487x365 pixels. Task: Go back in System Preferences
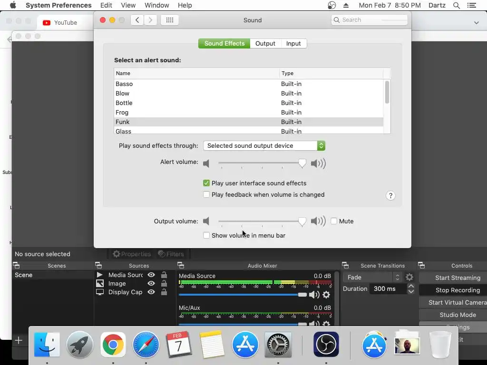(x=137, y=20)
